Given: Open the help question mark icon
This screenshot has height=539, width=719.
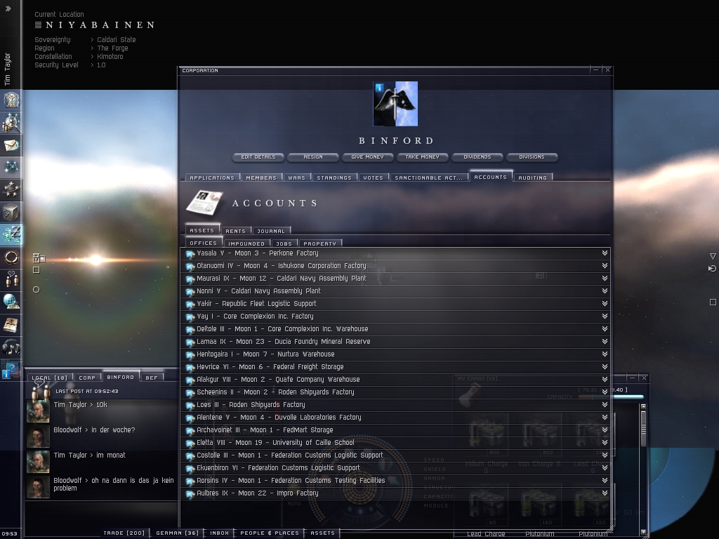Looking at the screenshot, I should coord(11,369).
